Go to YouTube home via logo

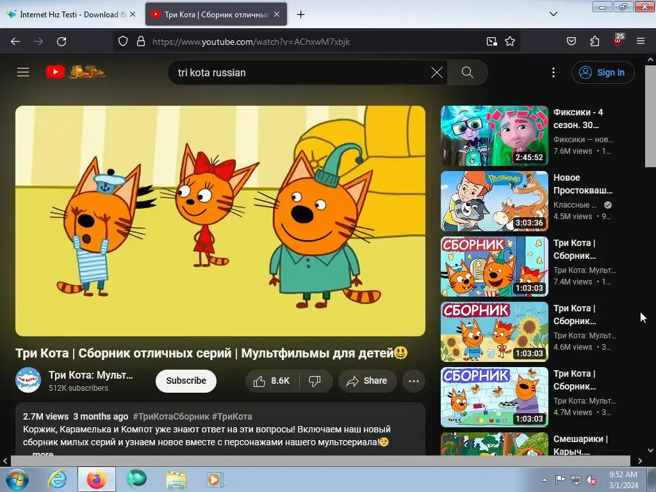[x=76, y=72]
